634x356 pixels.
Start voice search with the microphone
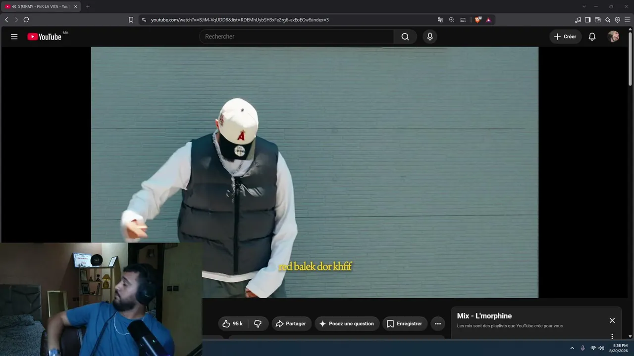430,37
